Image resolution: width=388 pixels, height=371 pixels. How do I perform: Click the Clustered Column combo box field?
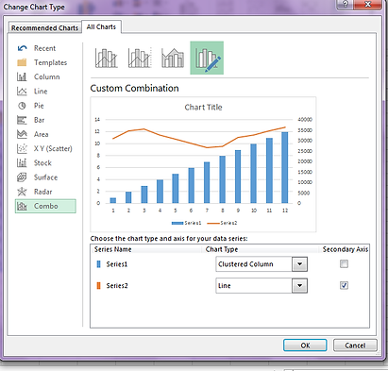(x=261, y=264)
